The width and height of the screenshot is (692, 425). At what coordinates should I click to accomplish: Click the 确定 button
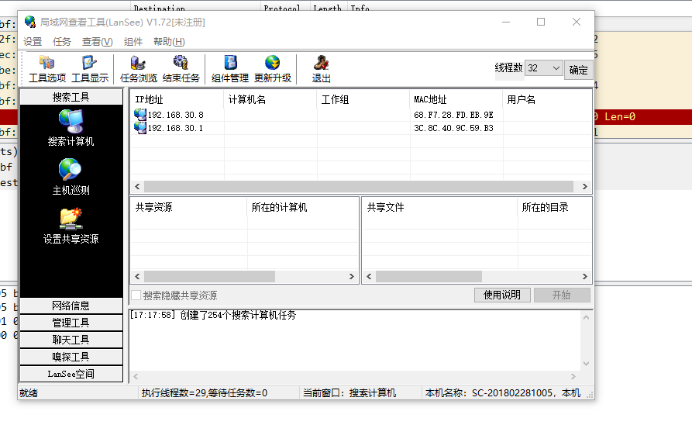[578, 70]
